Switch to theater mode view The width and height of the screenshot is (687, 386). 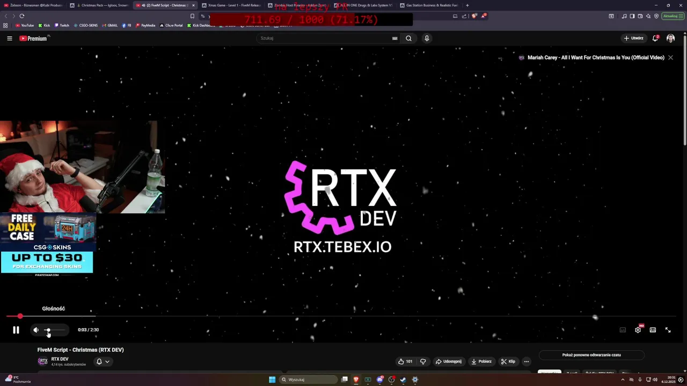click(x=653, y=330)
